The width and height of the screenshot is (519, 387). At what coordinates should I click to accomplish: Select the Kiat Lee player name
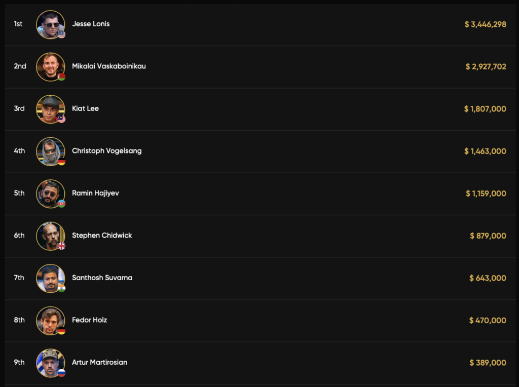coord(85,108)
